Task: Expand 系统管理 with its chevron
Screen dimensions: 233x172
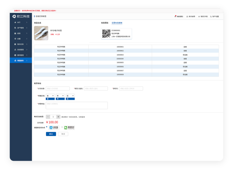Action: (27, 50)
